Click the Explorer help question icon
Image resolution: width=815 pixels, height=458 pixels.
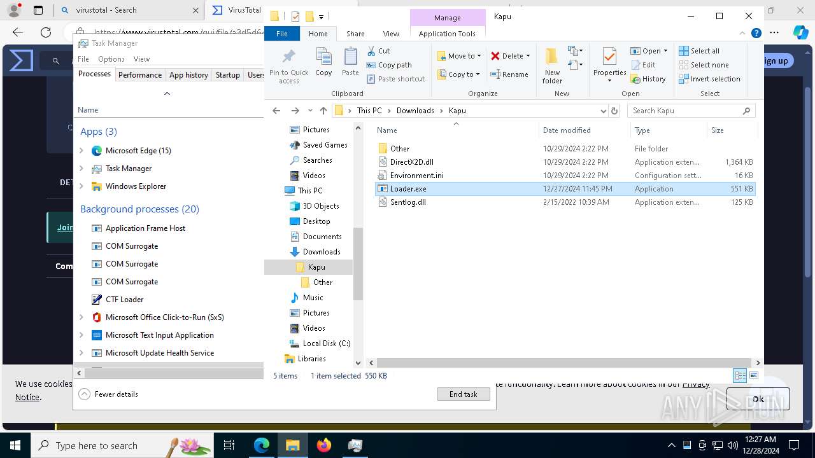click(756, 34)
